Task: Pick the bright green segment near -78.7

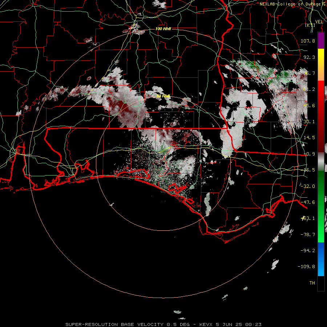Action: pos(321,235)
